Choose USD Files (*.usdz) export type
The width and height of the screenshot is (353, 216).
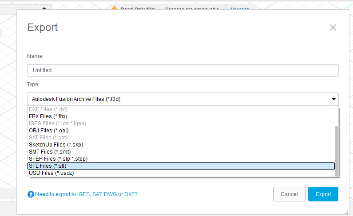[x=51, y=173]
